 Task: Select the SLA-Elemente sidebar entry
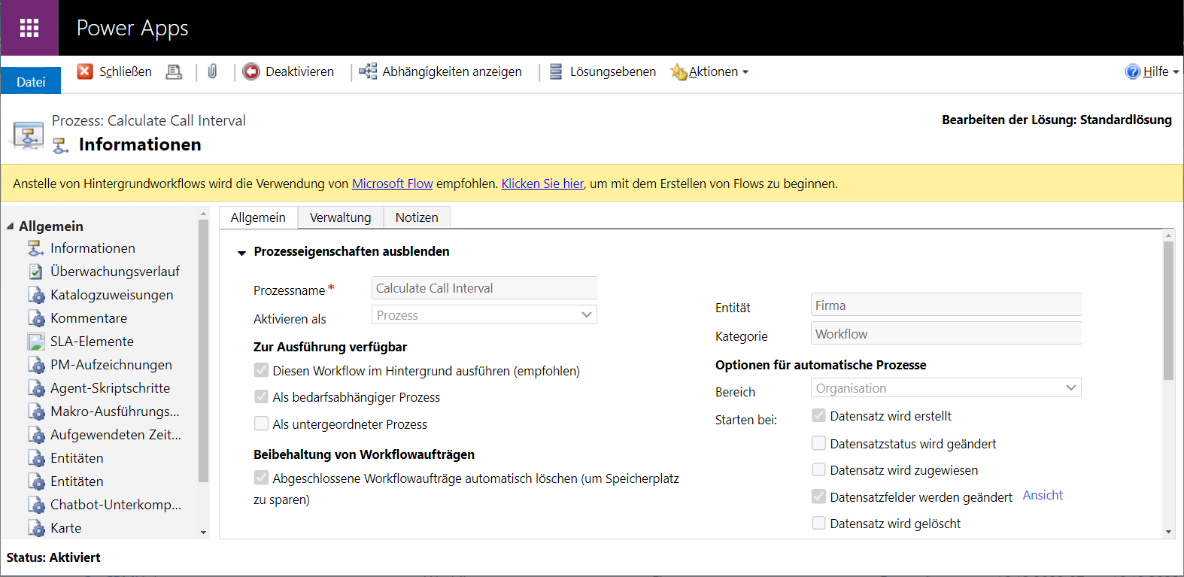click(x=92, y=342)
